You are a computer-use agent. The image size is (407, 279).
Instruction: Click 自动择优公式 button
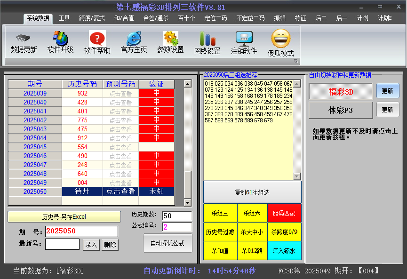click(x=168, y=243)
